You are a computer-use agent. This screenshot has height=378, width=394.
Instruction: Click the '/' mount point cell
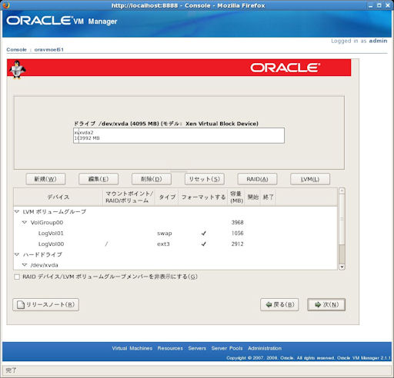[x=106, y=244]
